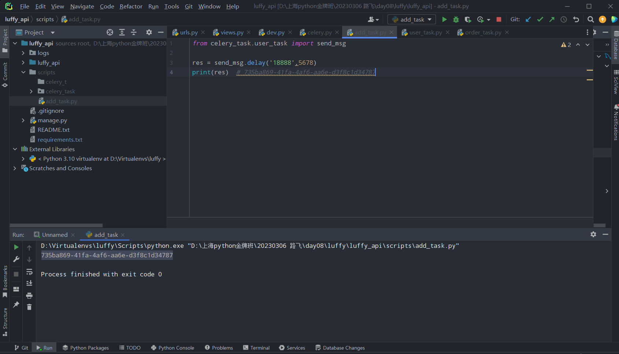Pin the Run tab
Screen dimensions: 619x354
point(16,304)
